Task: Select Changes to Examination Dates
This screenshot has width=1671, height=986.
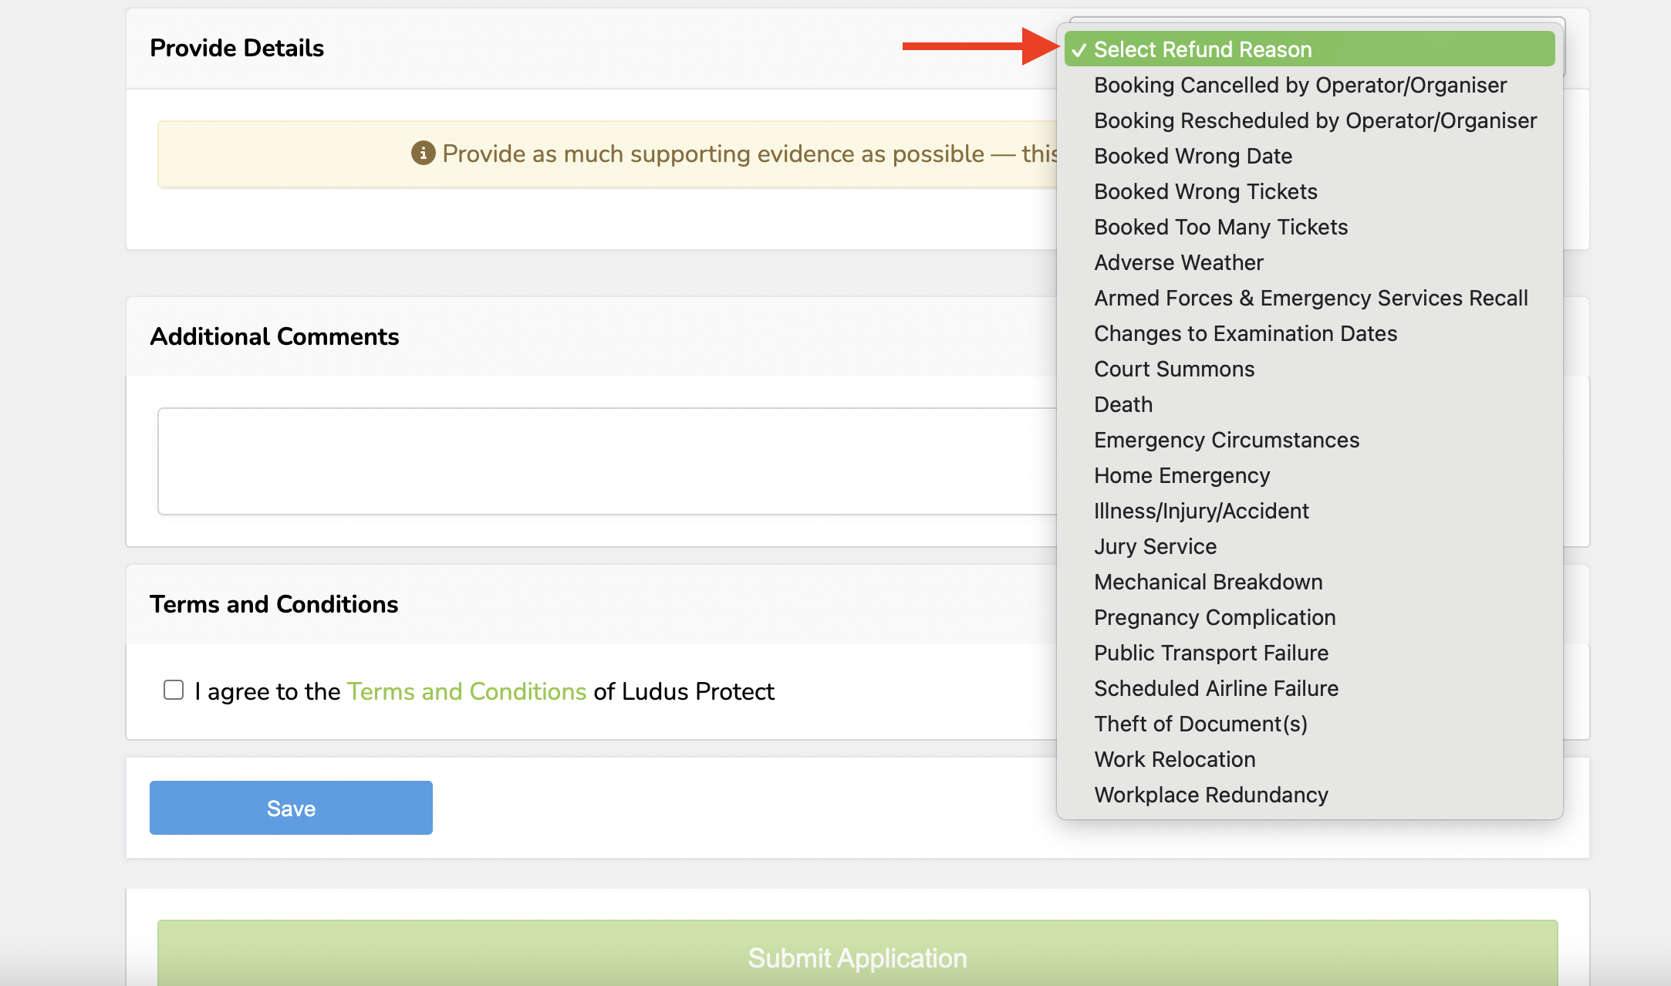Action: pyautogui.click(x=1245, y=333)
